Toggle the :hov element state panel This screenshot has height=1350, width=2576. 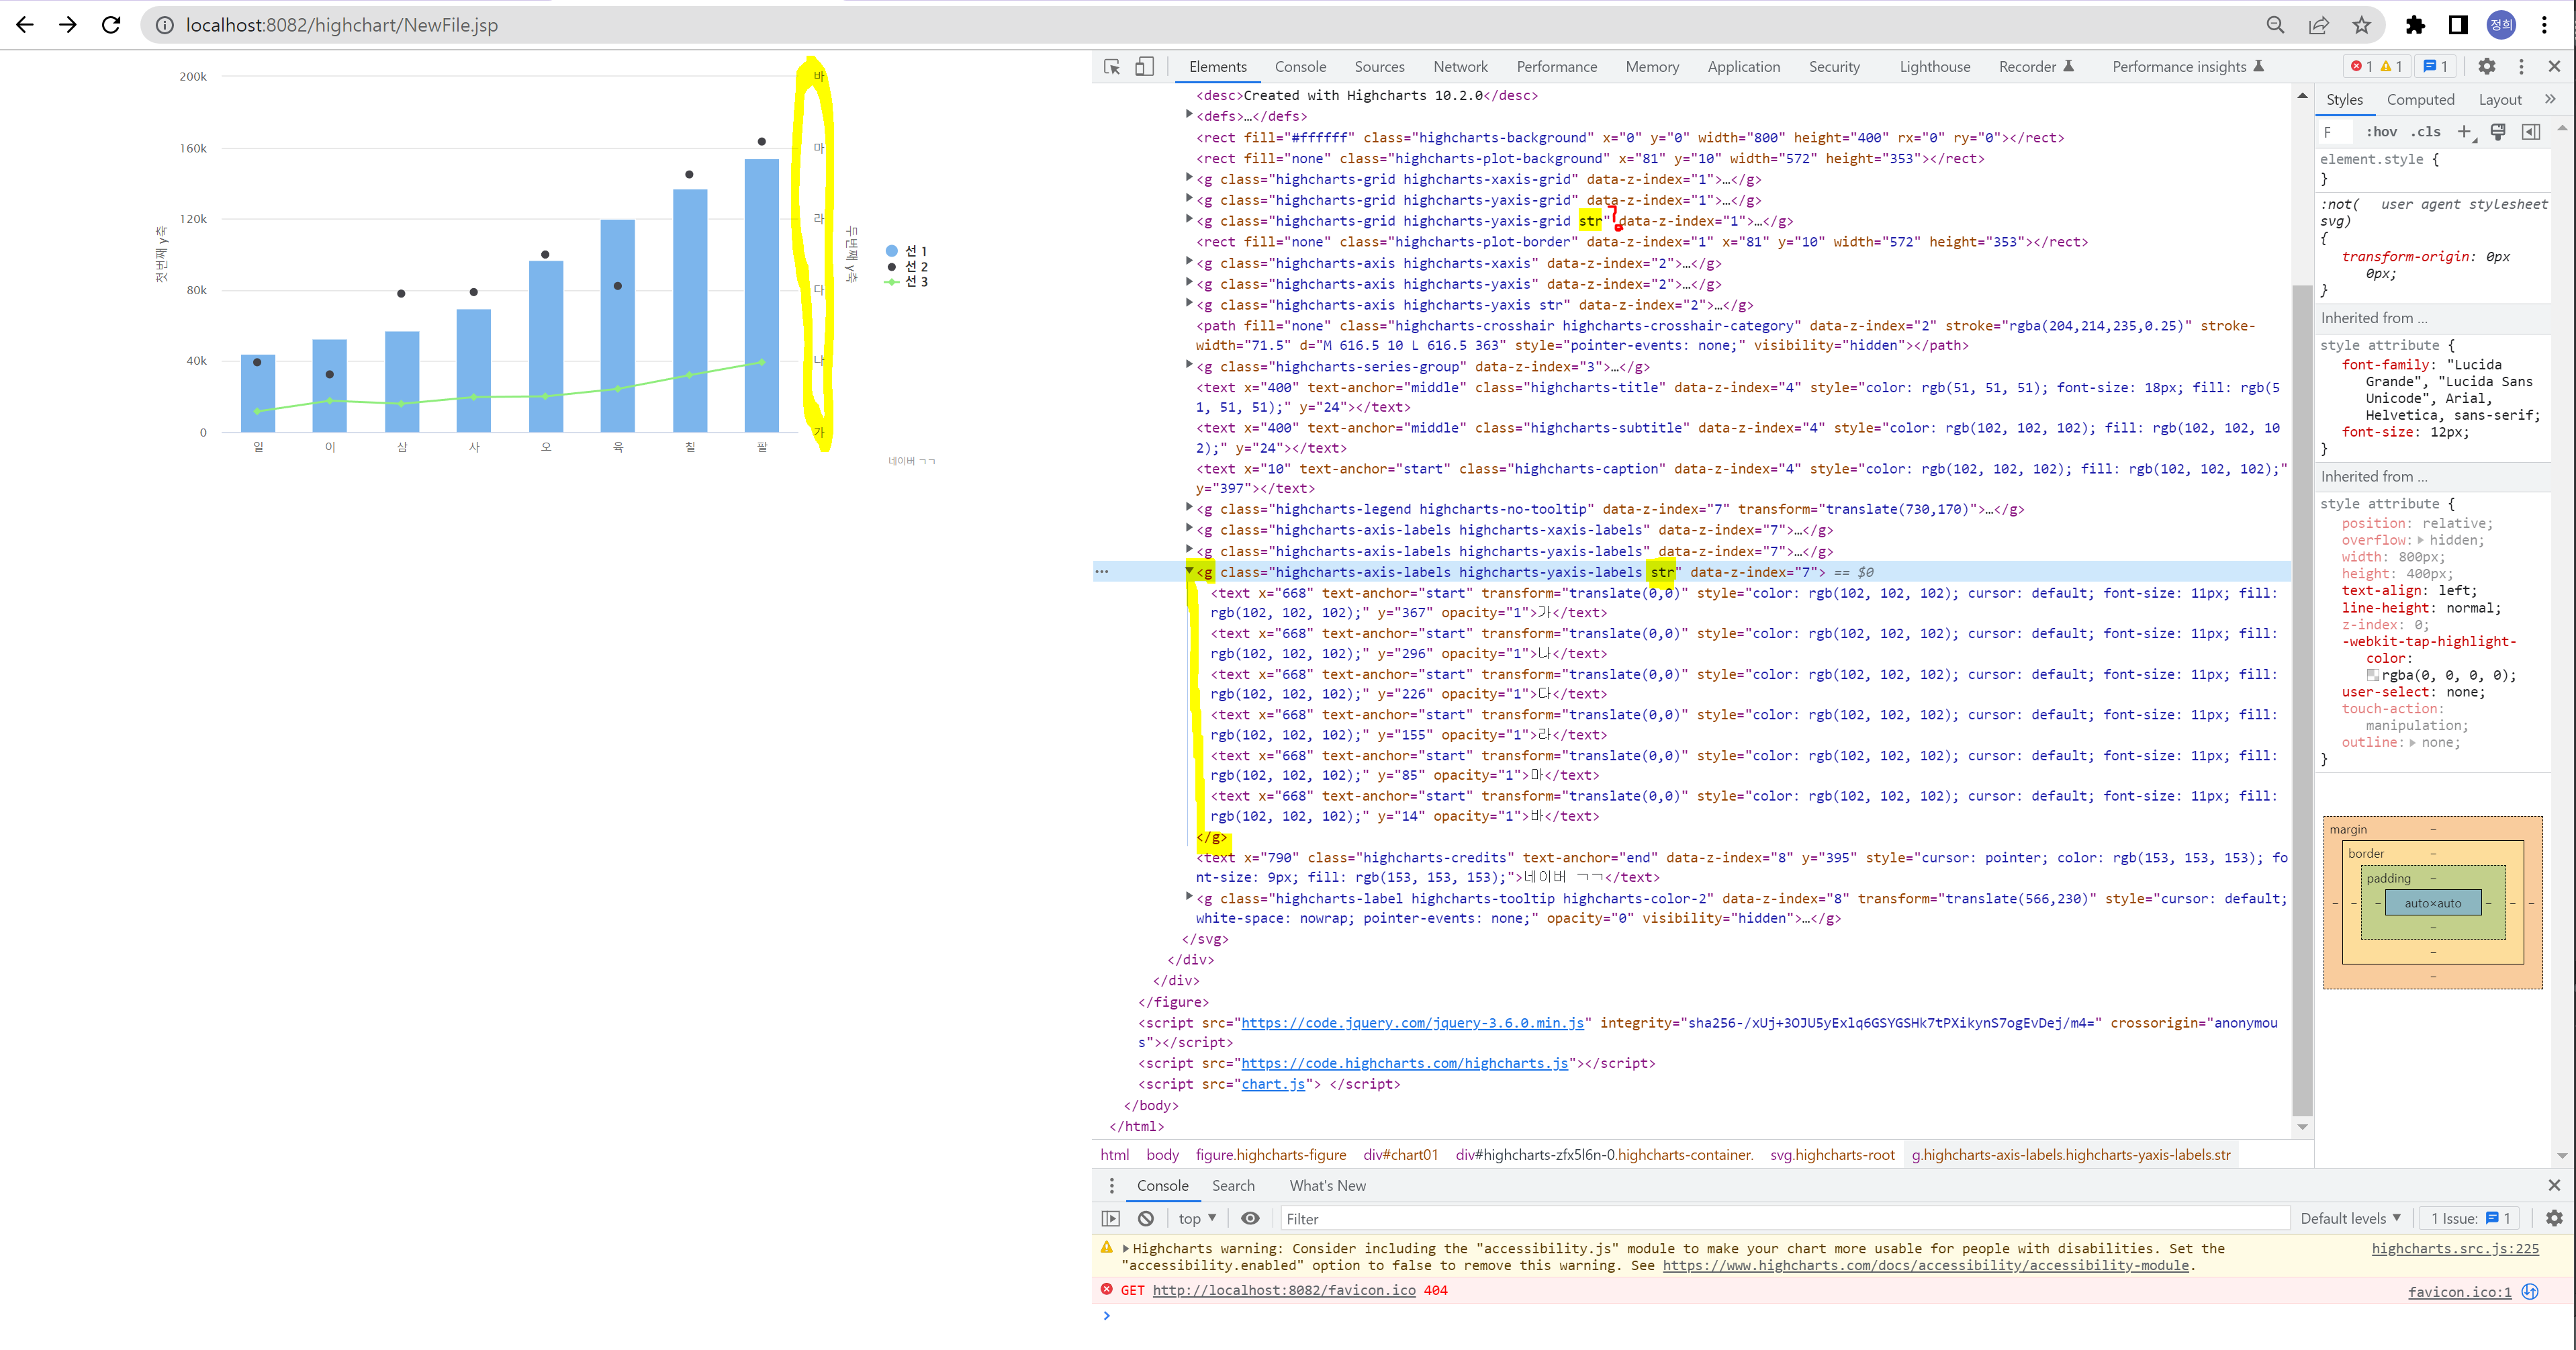pyautogui.click(x=2381, y=132)
